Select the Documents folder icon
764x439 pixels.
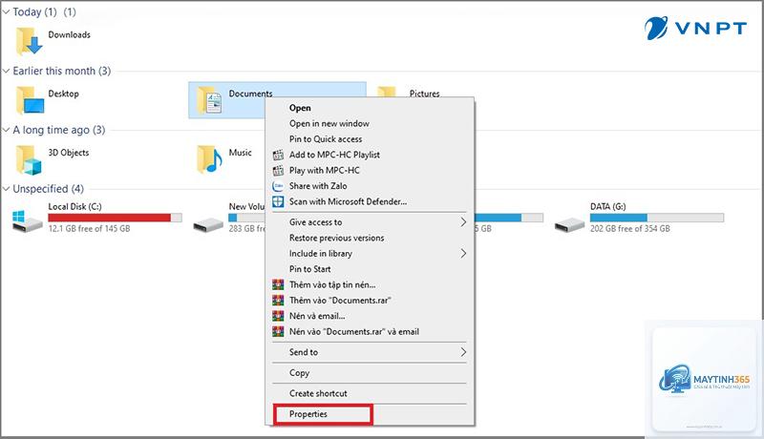click(x=209, y=100)
